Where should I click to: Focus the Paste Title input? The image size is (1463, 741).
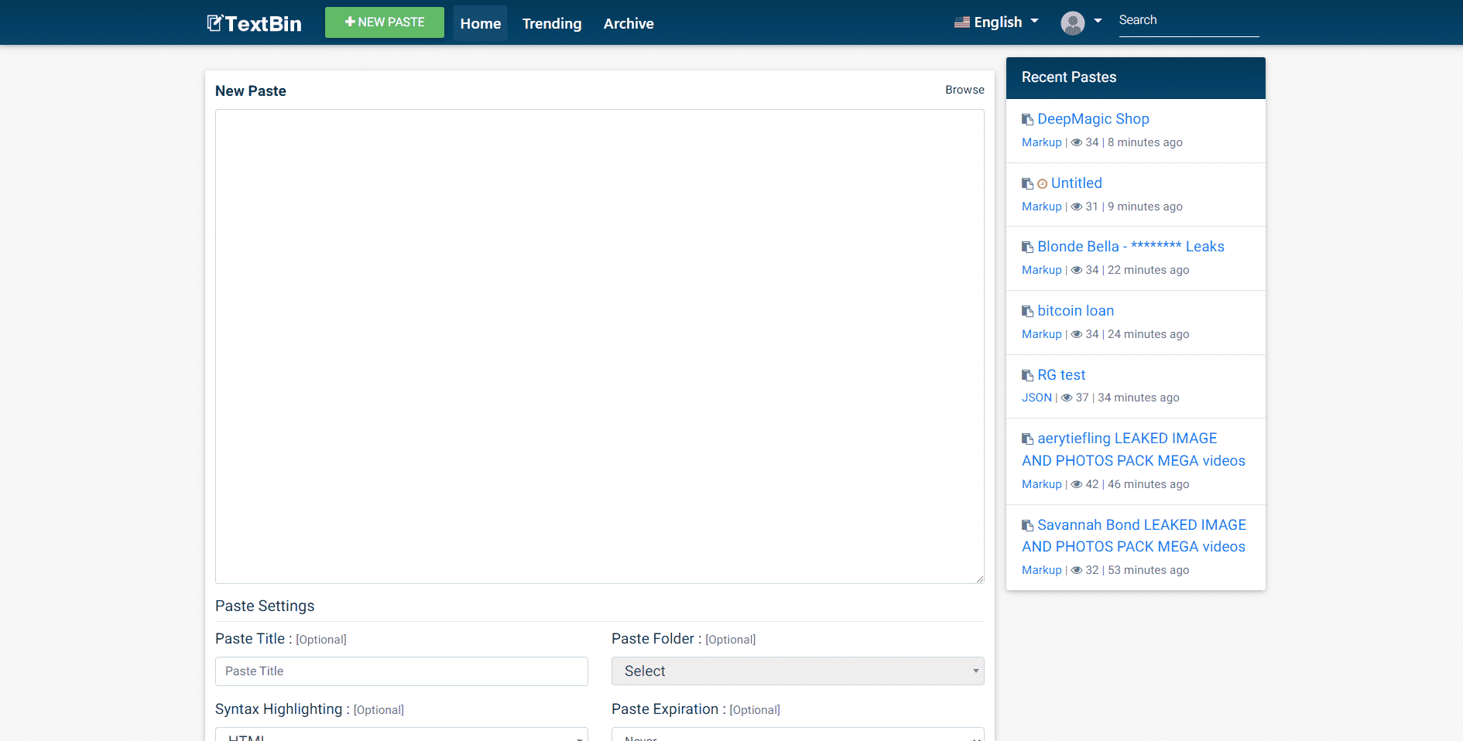[402, 671]
